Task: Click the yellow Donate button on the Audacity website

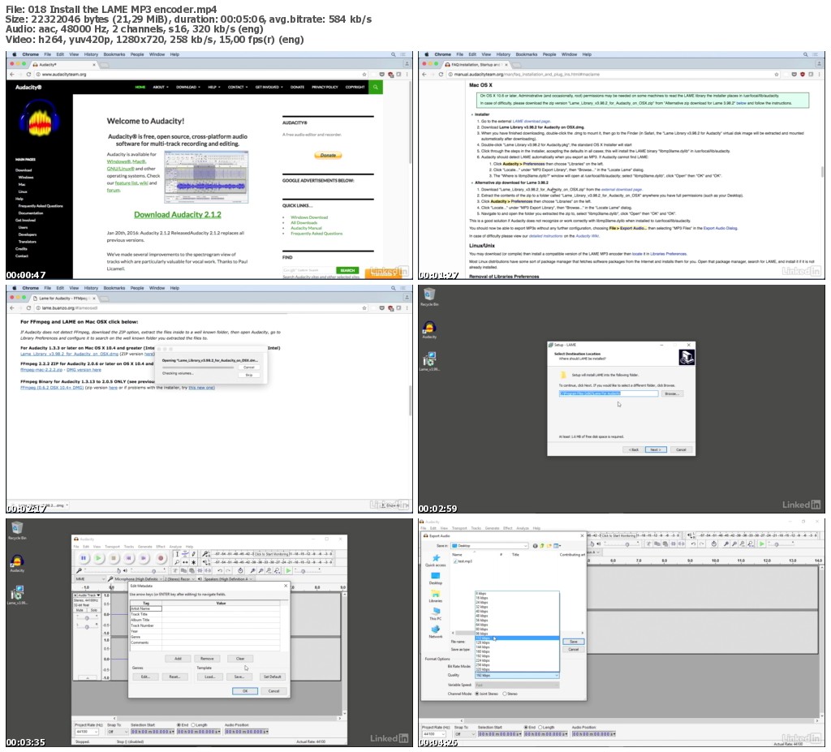Action: pos(328,155)
